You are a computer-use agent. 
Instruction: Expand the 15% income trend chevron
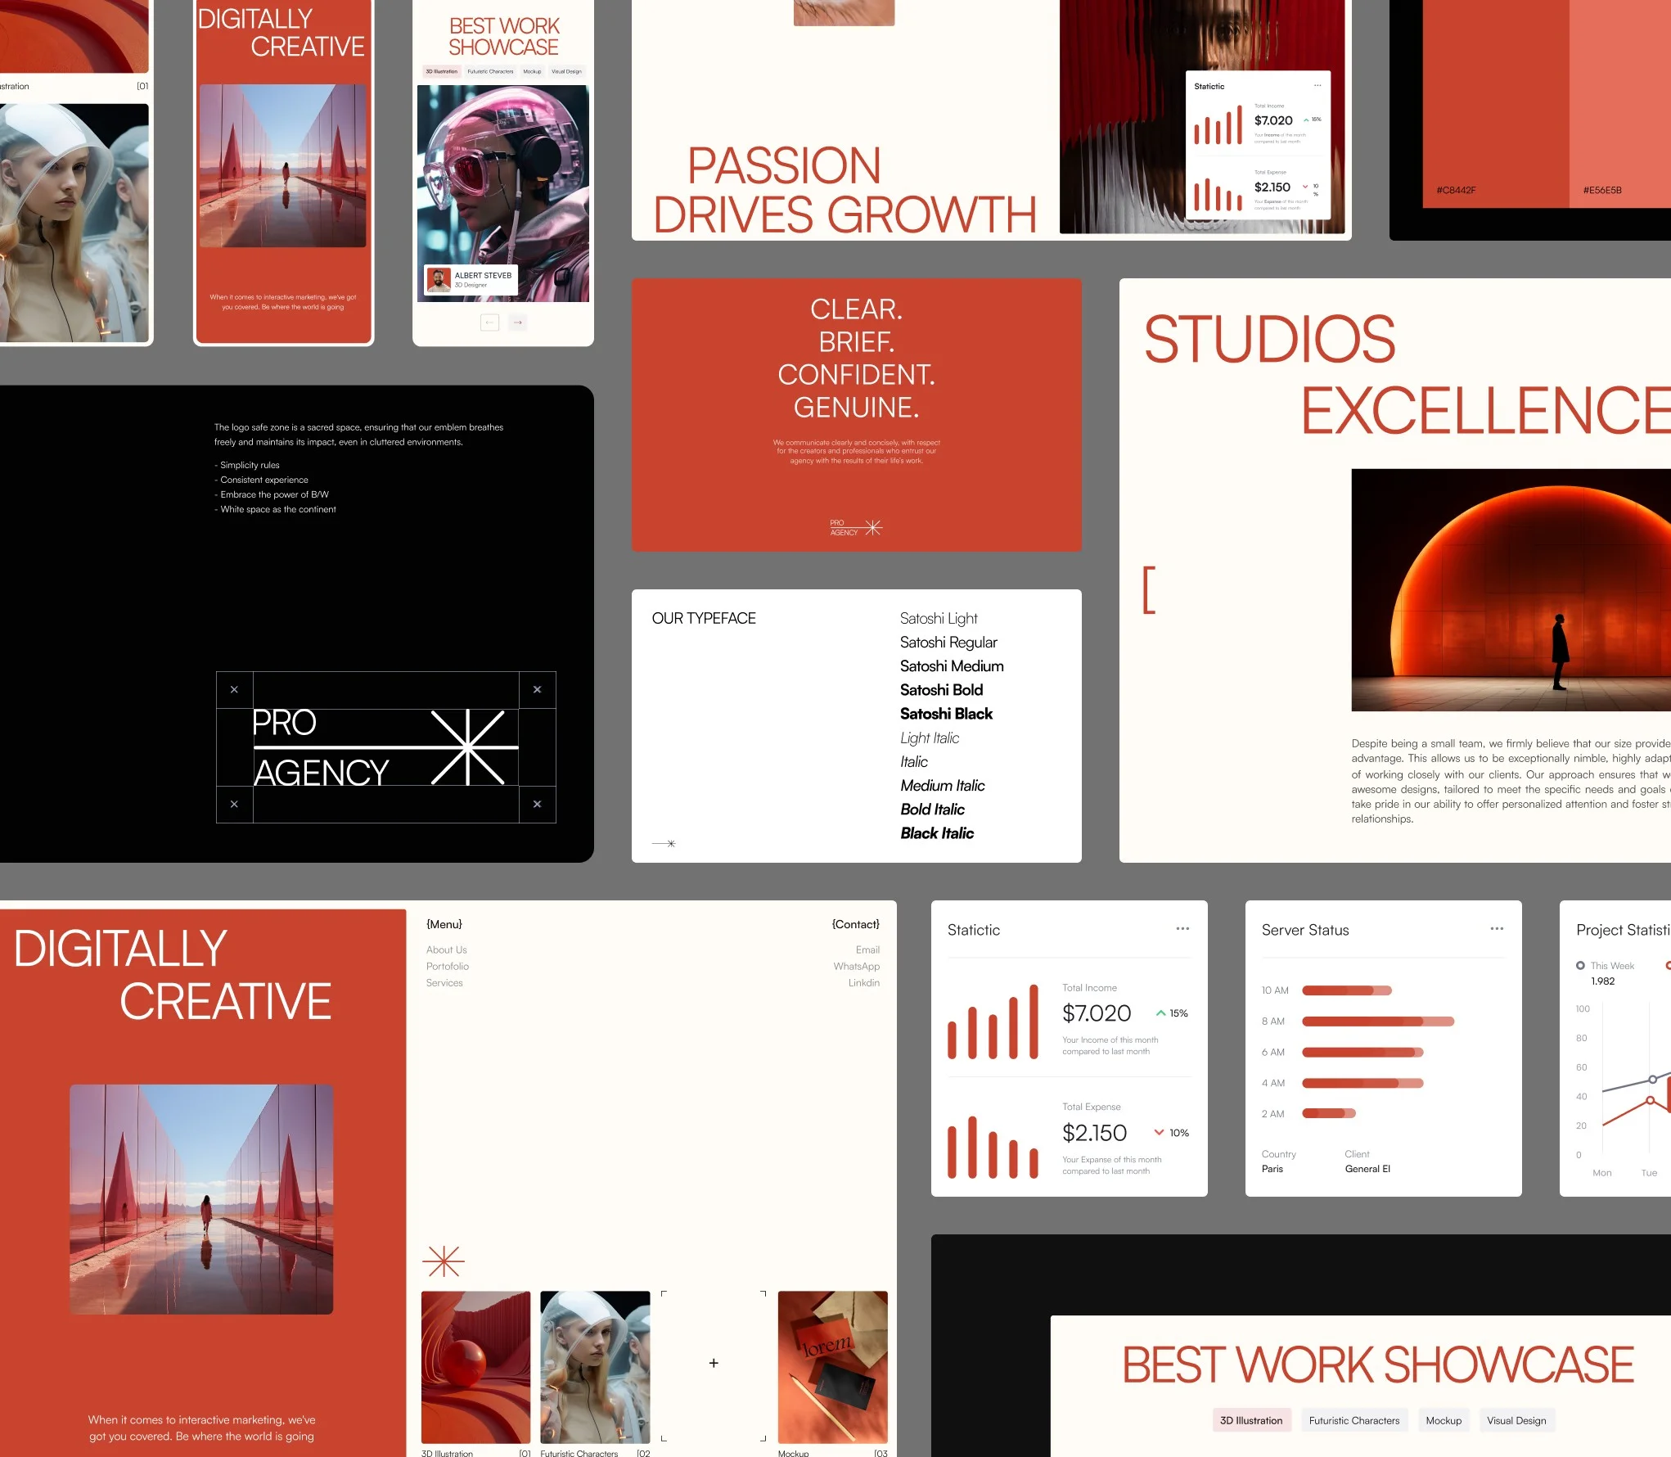pos(1160,1013)
